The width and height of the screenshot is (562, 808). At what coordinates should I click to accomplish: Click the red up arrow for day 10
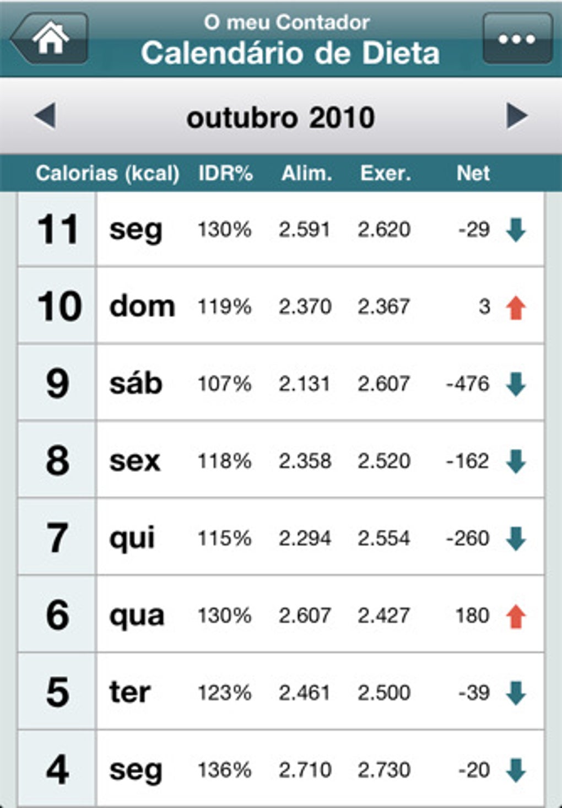tap(516, 308)
